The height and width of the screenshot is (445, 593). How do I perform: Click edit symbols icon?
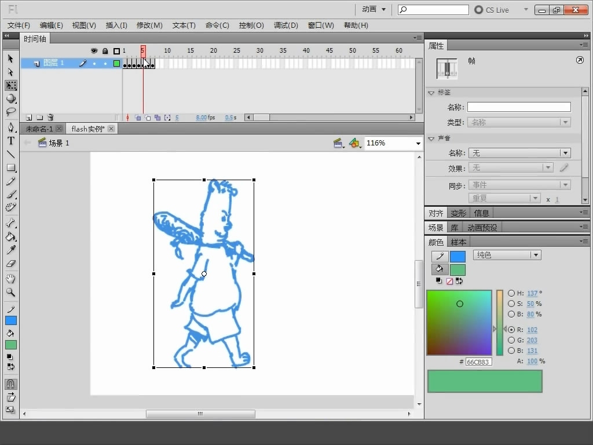pyautogui.click(x=355, y=143)
